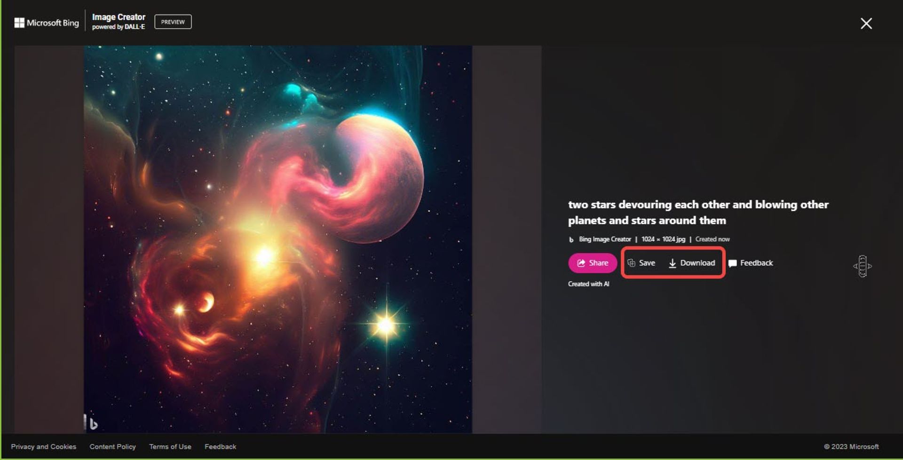Click the two stars devouring prompt text
903x460 pixels.
[x=698, y=212]
